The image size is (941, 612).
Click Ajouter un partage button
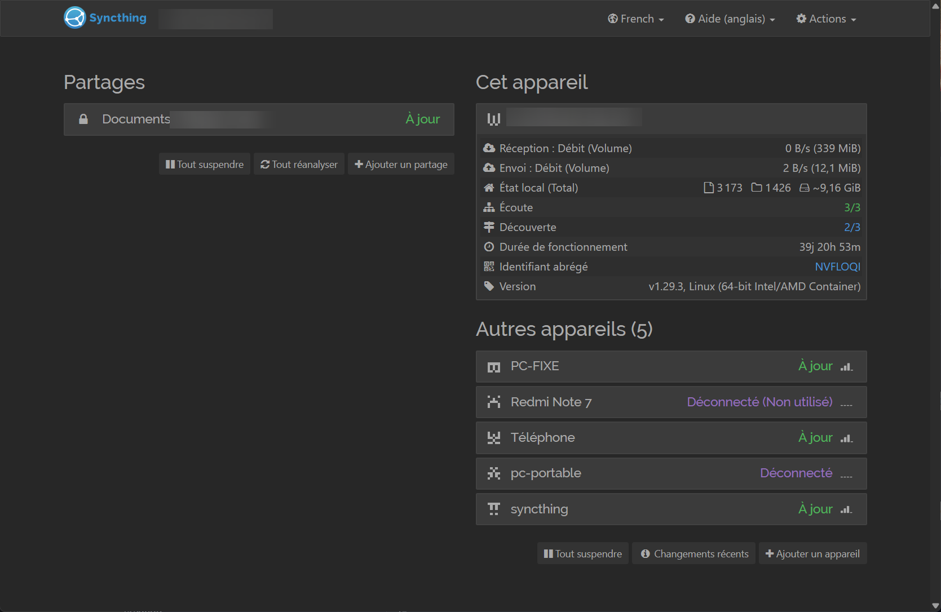pos(401,165)
